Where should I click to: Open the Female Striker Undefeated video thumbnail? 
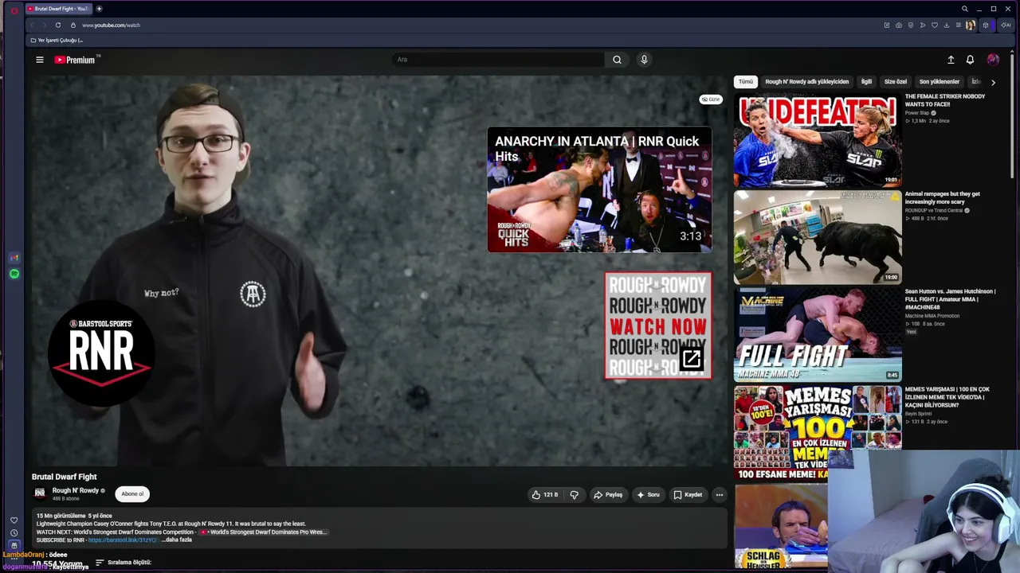[818, 141]
